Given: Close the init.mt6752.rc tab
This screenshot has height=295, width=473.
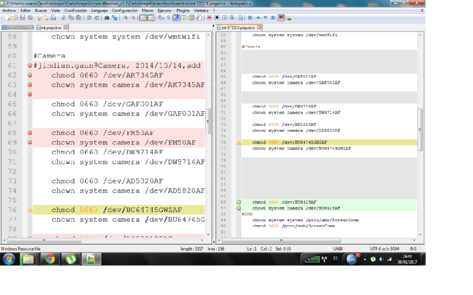Looking at the screenshot, I should [32, 27].
